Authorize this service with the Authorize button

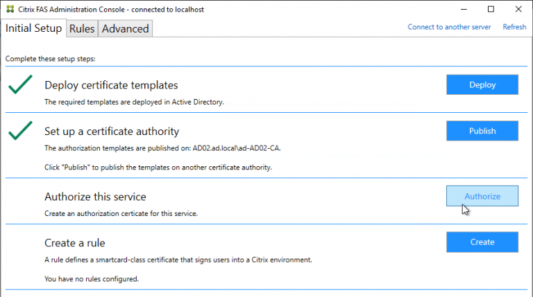[x=482, y=196]
